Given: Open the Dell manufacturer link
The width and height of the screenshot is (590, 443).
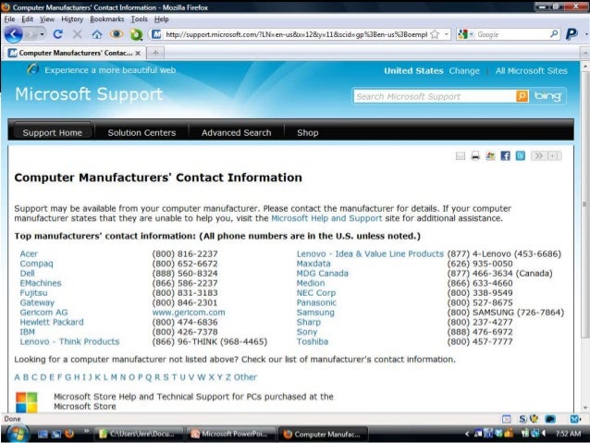Looking at the screenshot, I should point(27,274).
